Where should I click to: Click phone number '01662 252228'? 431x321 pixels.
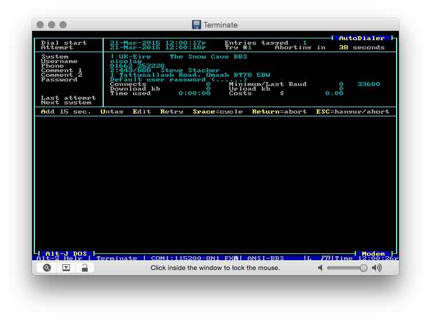tap(137, 66)
